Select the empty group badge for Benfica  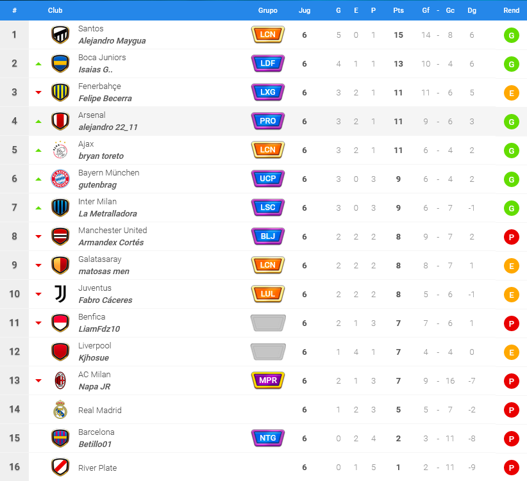(x=268, y=323)
